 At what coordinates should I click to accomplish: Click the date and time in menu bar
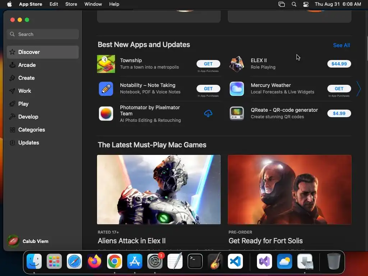tap(338, 4)
